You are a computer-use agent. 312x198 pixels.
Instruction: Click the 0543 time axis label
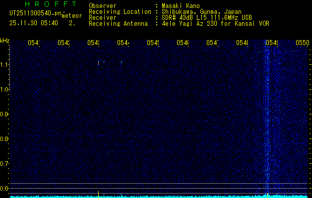93,43
